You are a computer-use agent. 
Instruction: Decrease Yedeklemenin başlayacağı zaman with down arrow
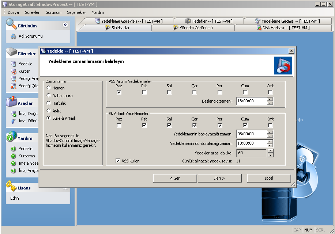[x=270, y=136]
